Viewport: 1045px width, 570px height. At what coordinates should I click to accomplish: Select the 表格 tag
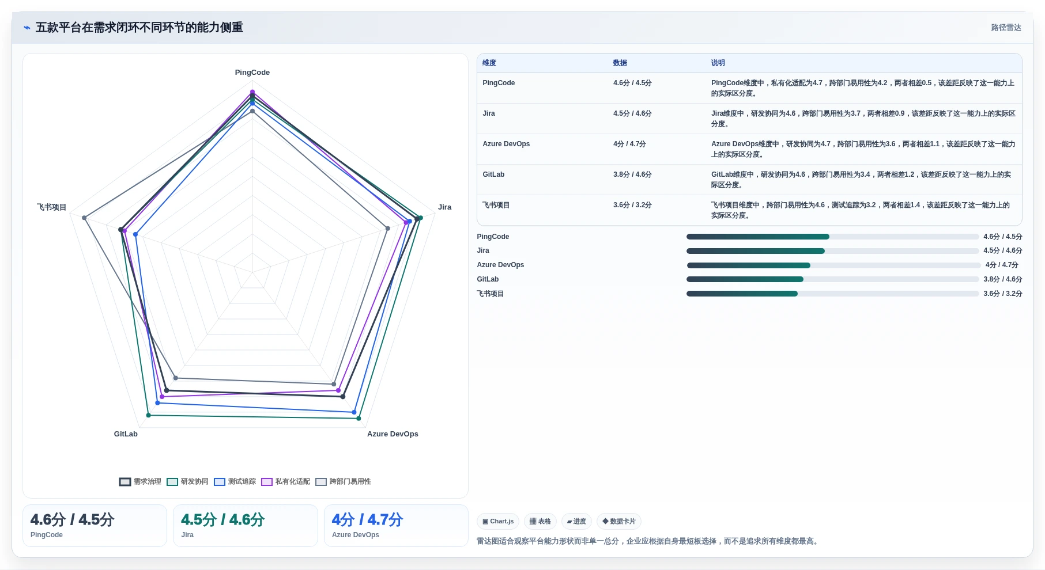[x=540, y=522]
